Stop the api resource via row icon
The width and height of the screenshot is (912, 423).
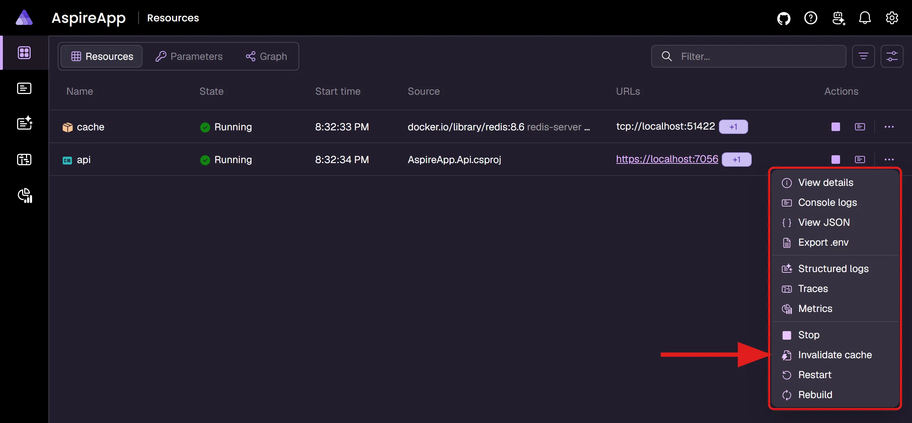click(836, 160)
